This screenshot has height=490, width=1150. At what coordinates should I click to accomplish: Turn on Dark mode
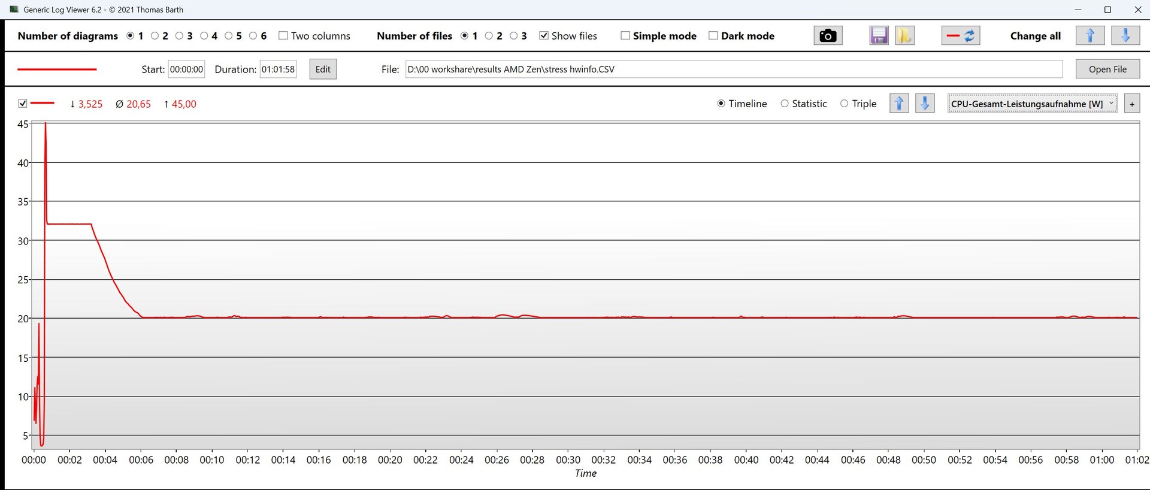[x=713, y=36]
